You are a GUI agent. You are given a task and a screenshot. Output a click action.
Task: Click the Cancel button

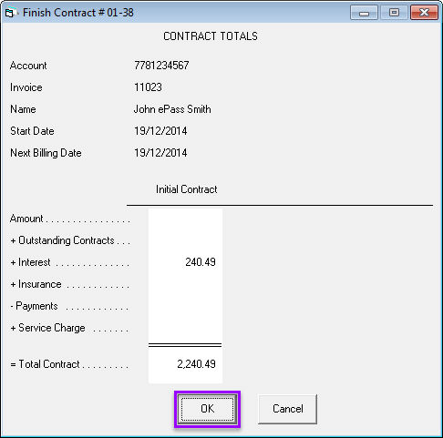point(287,409)
